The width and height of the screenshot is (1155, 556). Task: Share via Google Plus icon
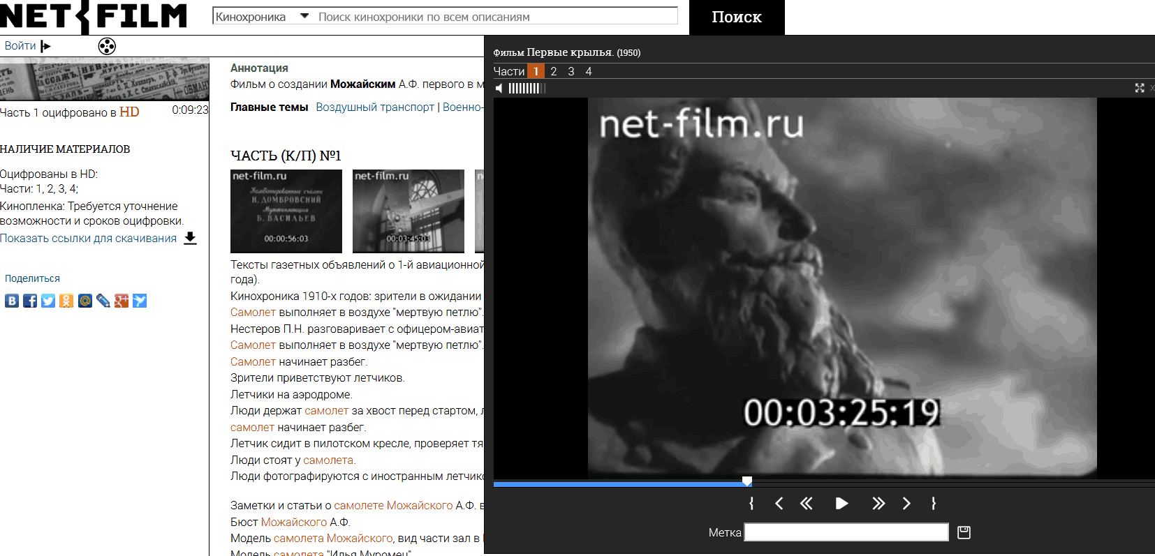coord(122,301)
